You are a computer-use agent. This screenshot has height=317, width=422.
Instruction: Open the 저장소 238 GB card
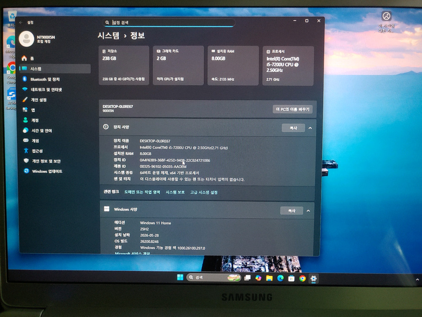tap(124, 66)
